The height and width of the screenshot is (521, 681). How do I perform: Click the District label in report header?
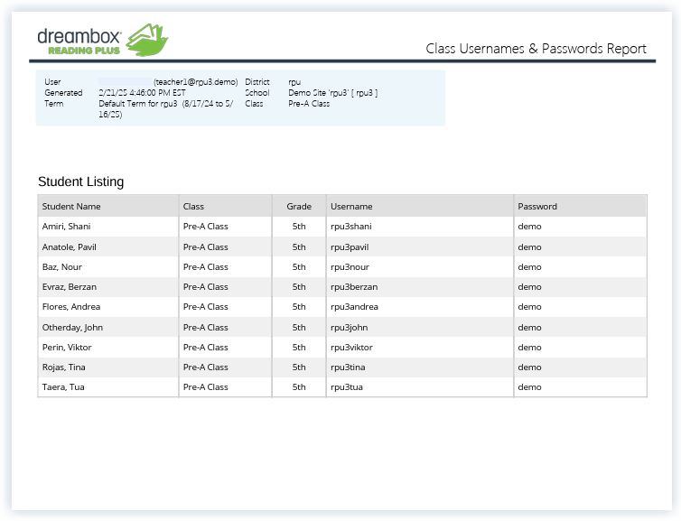[x=257, y=82]
